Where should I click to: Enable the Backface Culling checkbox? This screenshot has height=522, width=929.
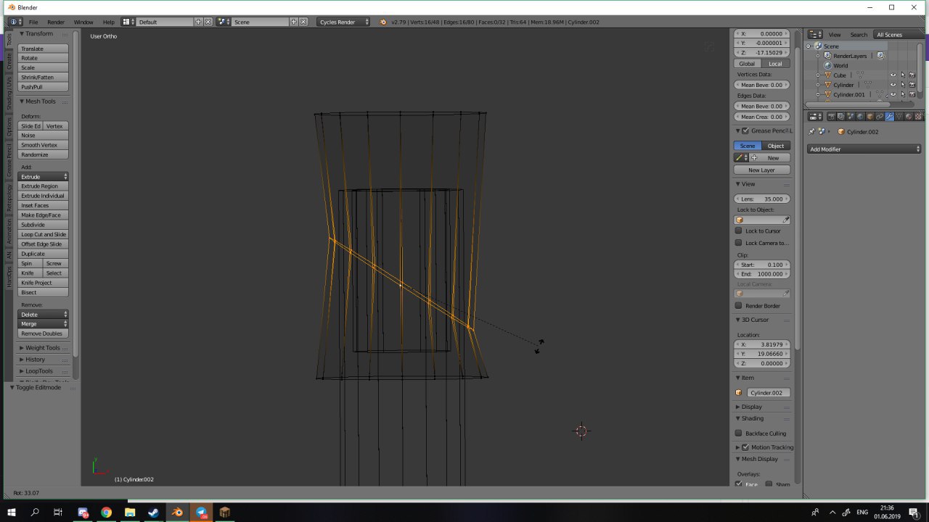(x=739, y=433)
